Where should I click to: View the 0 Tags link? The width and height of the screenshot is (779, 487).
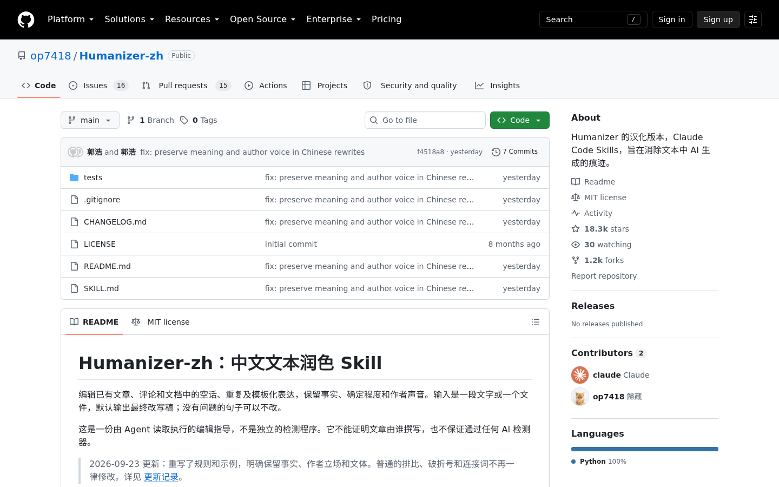pos(199,120)
